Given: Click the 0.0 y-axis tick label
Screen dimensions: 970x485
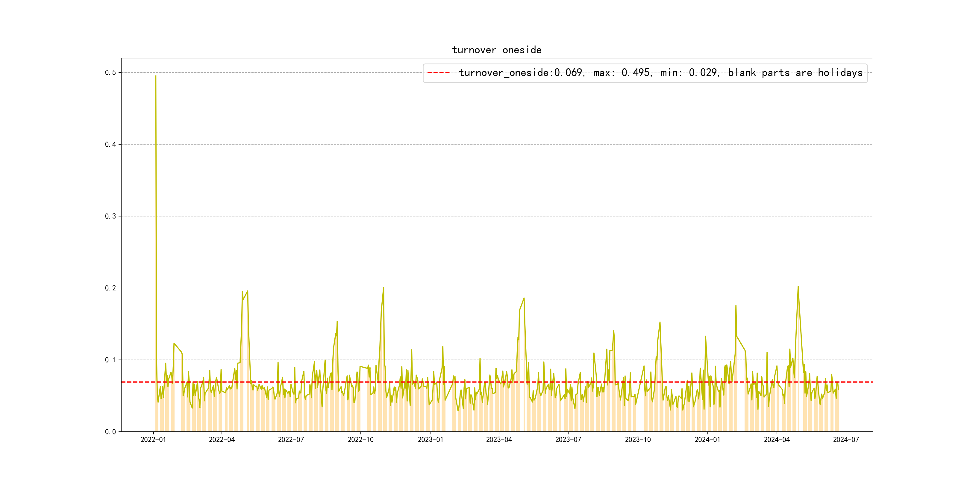Looking at the screenshot, I should click(x=110, y=432).
